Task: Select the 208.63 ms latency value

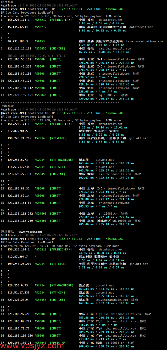Action: tap(86, 346)
